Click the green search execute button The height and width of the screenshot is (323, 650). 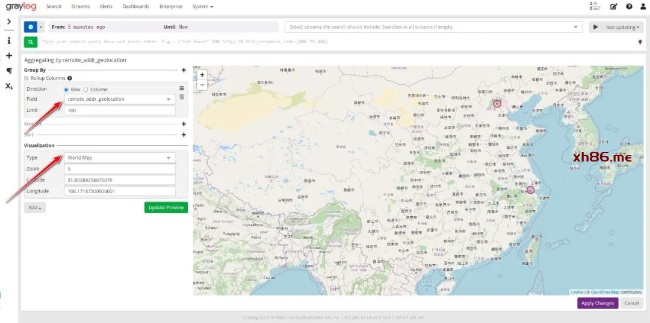(30, 42)
